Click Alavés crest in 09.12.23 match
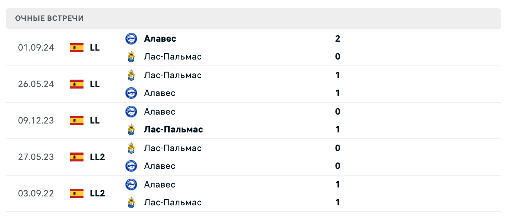Image resolution: width=507 pixels, height=218 pixels. (x=131, y=112)
